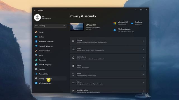Viewport: 179px width, 100px height.
Task: Click the Nearby sharing icon
Action: click(73, 91)
